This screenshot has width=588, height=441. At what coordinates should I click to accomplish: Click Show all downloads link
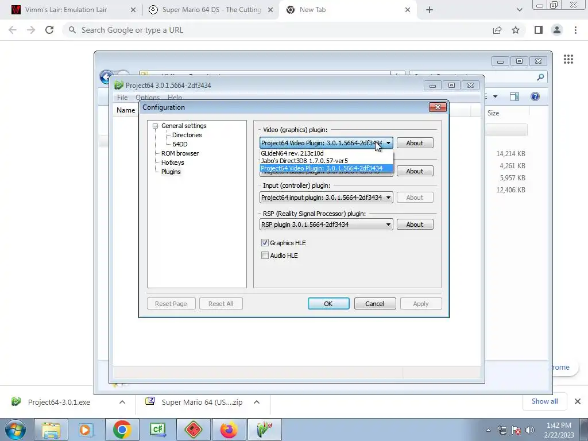tap(544, 401)
